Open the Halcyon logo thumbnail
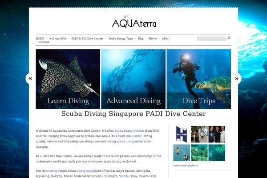 coord(182,134)
